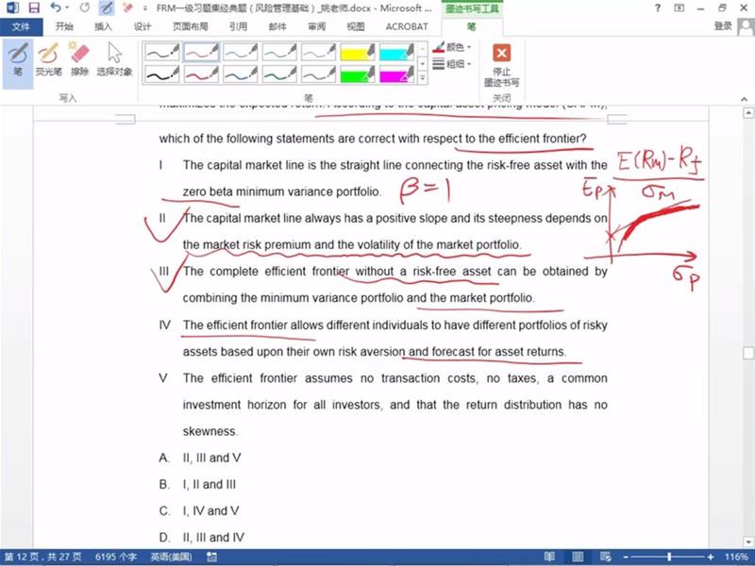Open the File (文件) menu
This screenshot has height=566, width=755.
click(x=21, y=26)
